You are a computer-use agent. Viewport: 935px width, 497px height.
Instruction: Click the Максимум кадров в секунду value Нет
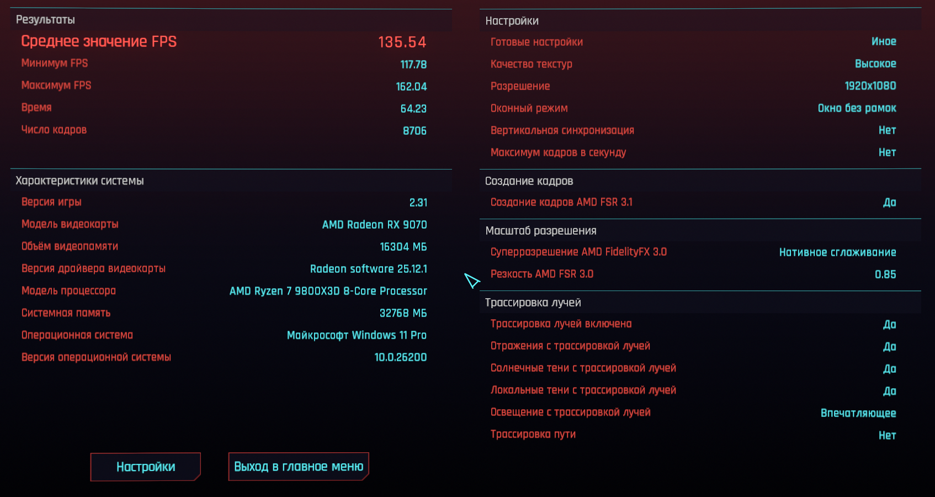888,152
